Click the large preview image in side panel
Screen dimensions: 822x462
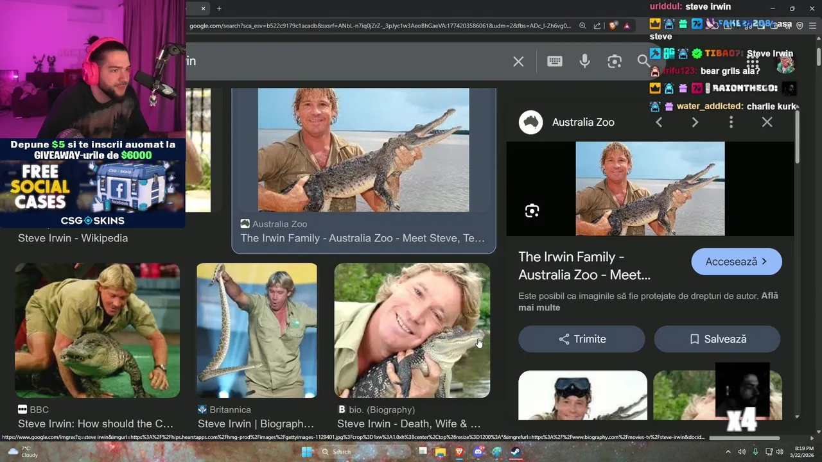[x=650, y=189]
